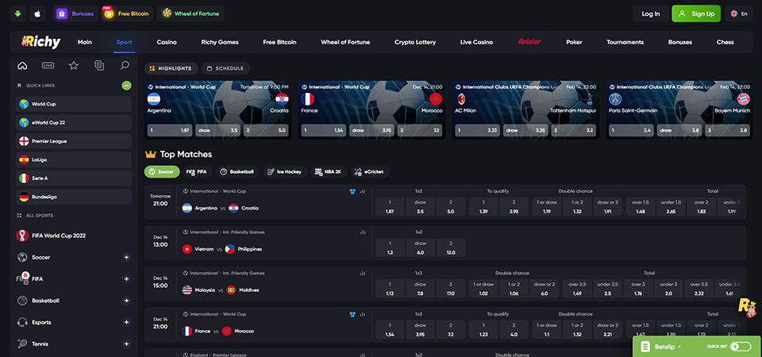The height and width of the screenshot is (357, 762).
Task: Open Crypto Lottery in the main menu
Action: (415, 42)
